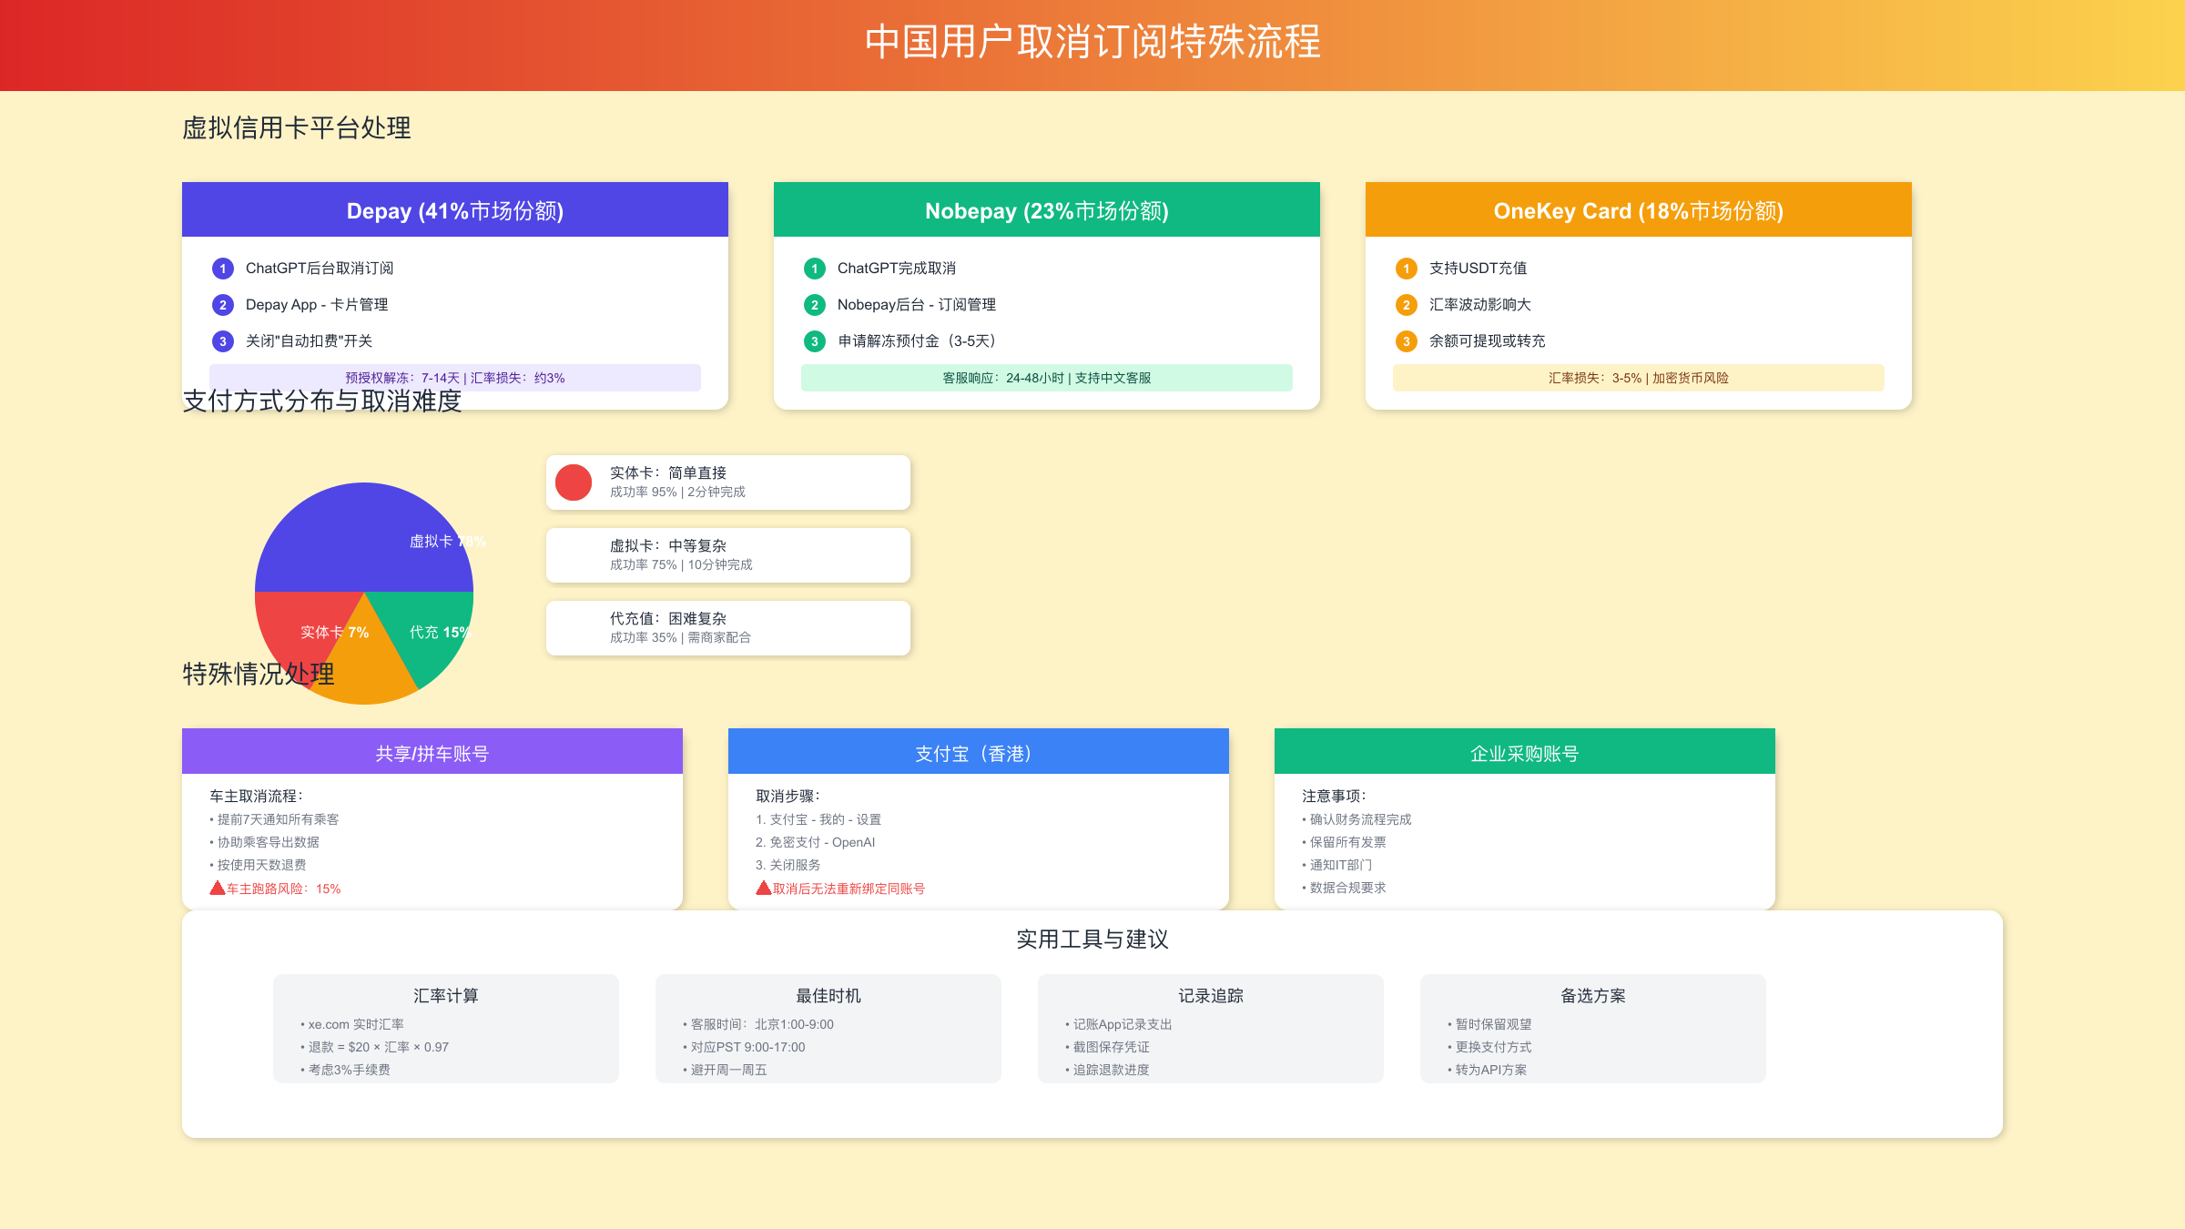This screenshot has height=1229, width=2185.
Task: Click green step 3 badge beside 申请解冻预付金
Action: [x=814, y=341]
